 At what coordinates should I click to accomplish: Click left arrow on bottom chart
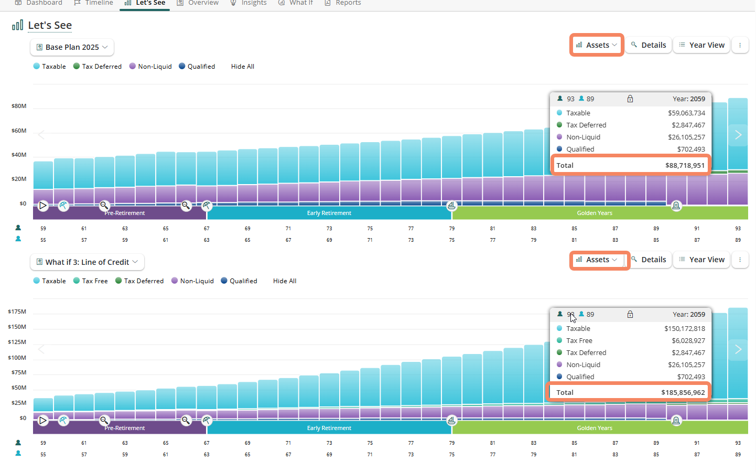pyautogui.click(x=41, y=349)
